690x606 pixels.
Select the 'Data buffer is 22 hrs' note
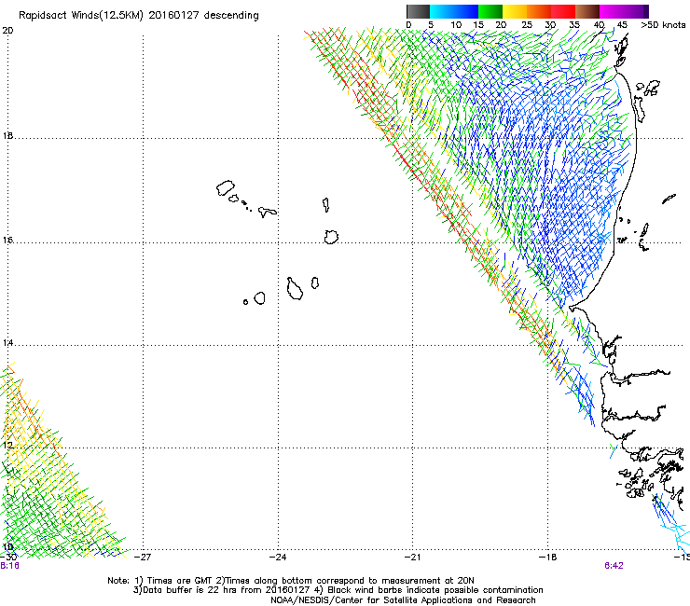pos(188,590)
